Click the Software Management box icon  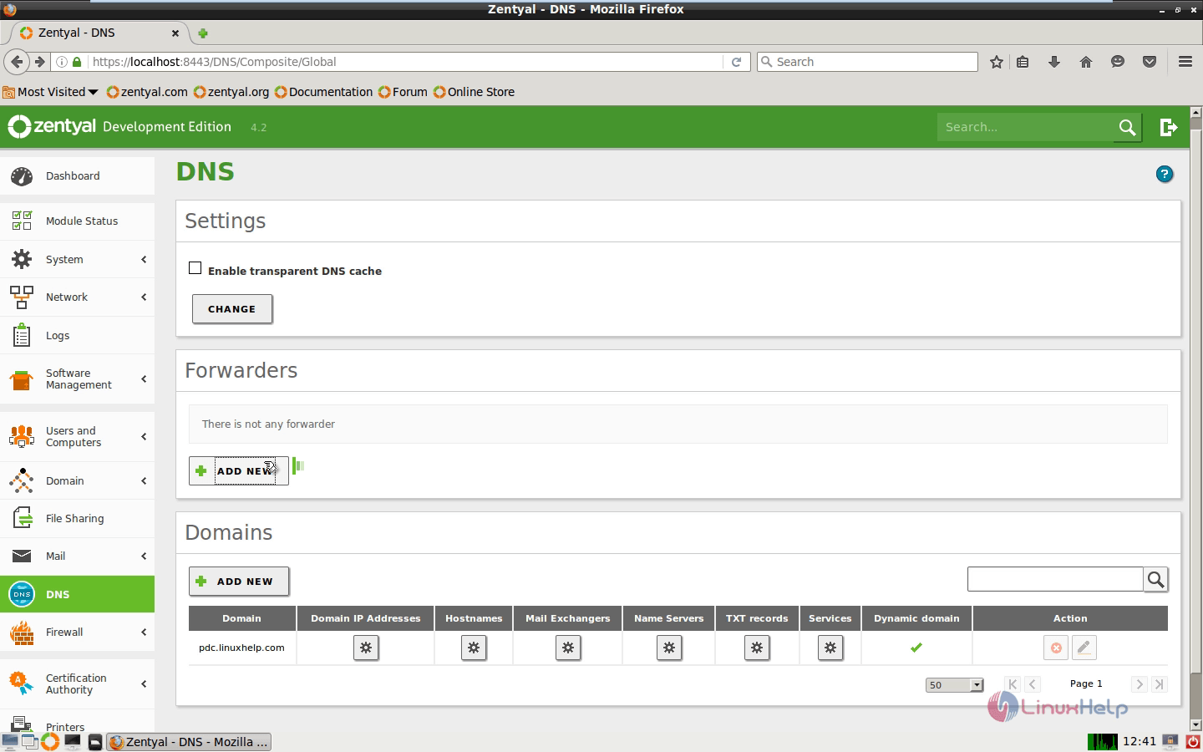tap(22, 379)
